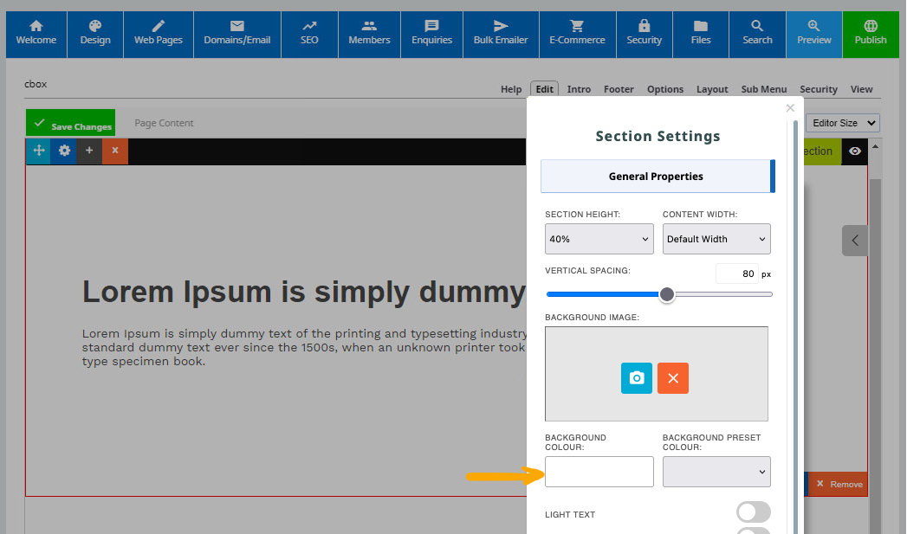Open the Content Width dropdown
This screenshot has width=907, height=534.
point(716,239)
